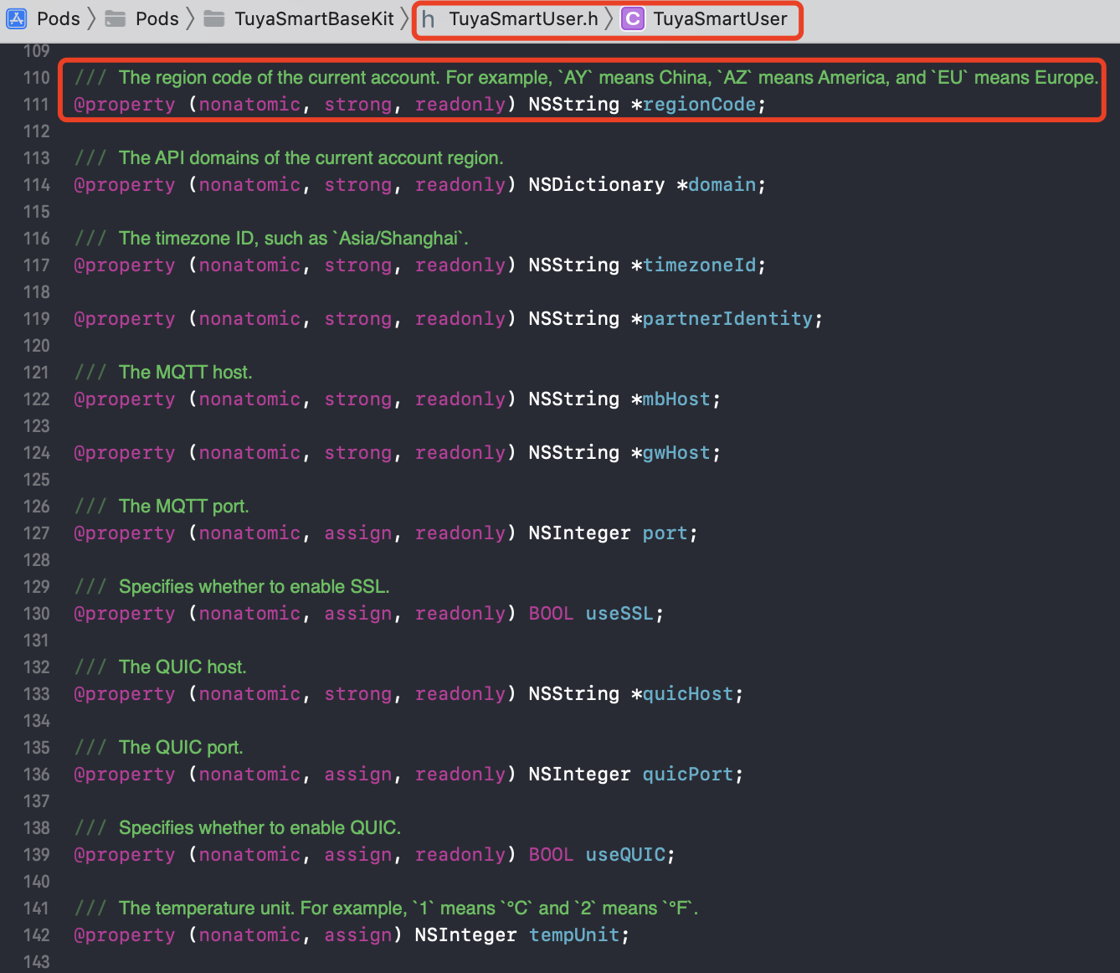
Task: Click the quicPort property name
Action: 688,774
